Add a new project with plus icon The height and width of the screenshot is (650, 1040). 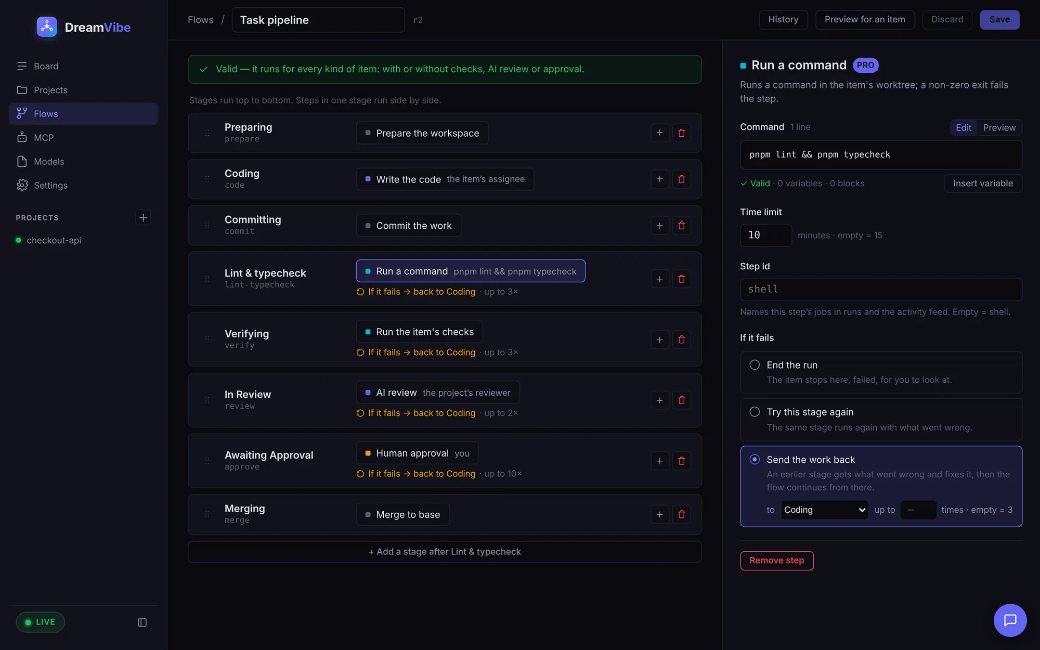(143, 217)
